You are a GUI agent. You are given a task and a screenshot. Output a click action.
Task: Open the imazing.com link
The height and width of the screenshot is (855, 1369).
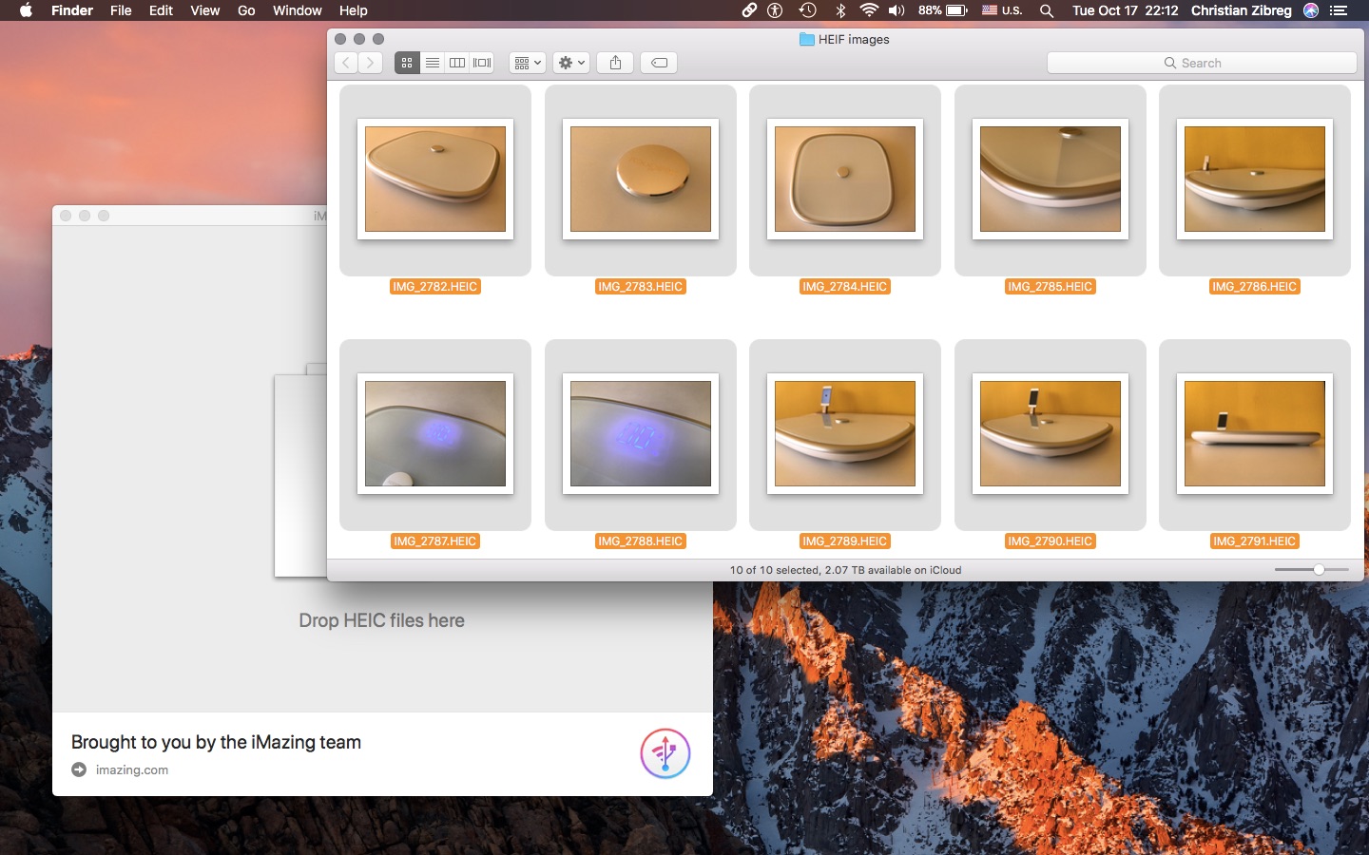[x=131, y=769]
